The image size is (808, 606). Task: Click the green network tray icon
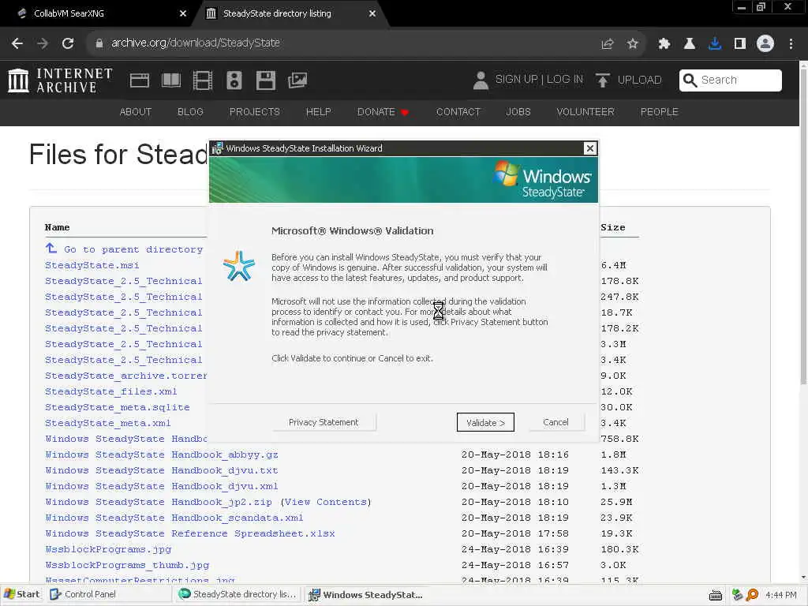(x=738, y=595)
